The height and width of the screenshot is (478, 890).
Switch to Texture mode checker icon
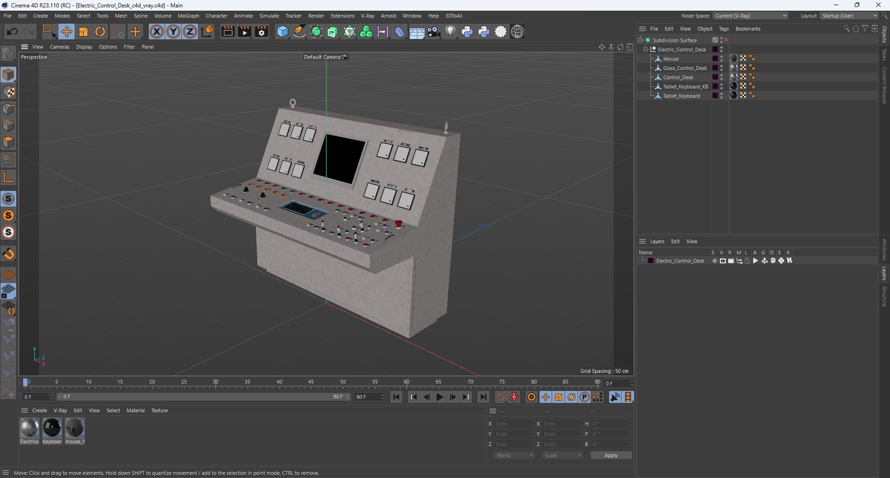tap(8, 92)
